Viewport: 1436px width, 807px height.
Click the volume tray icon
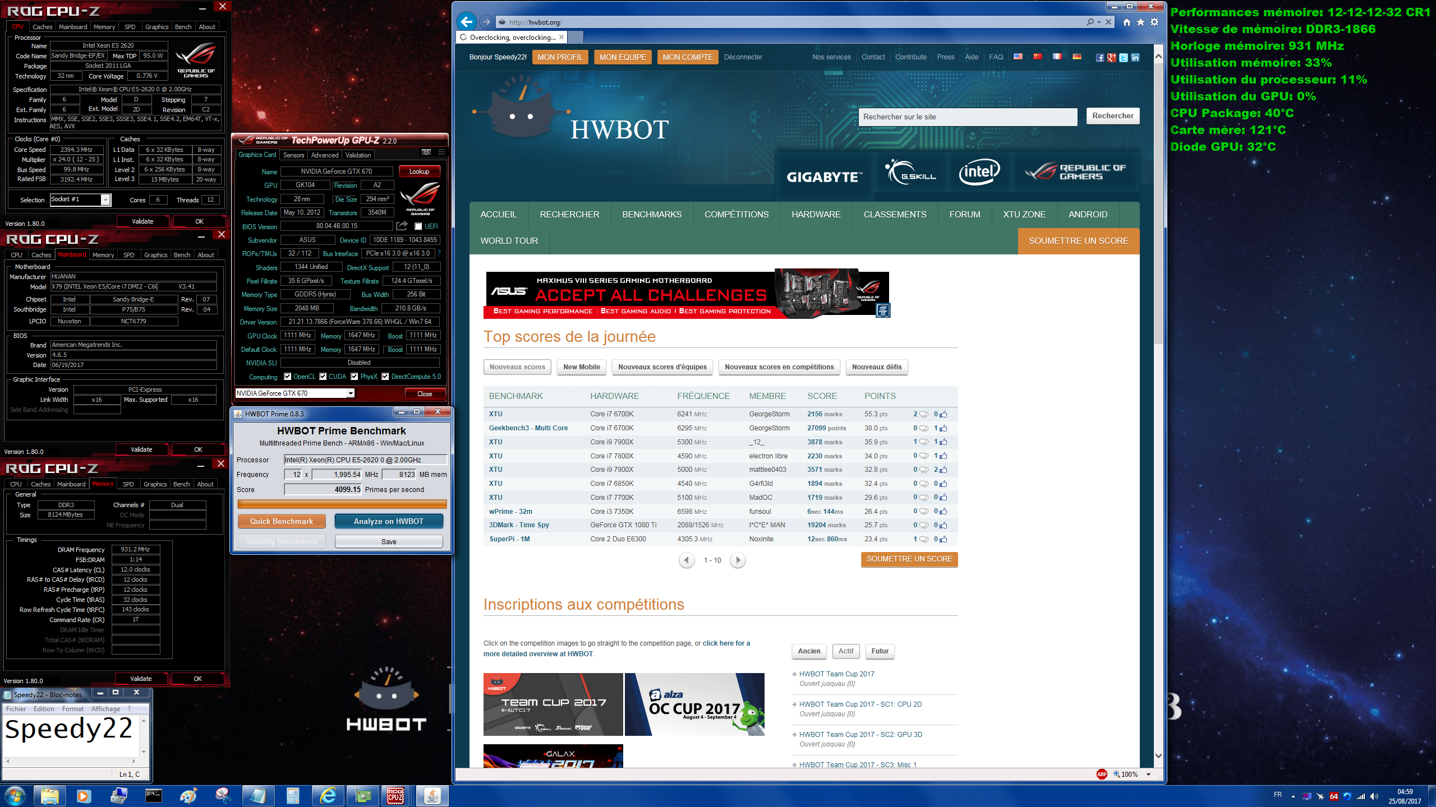point(1374,796)
